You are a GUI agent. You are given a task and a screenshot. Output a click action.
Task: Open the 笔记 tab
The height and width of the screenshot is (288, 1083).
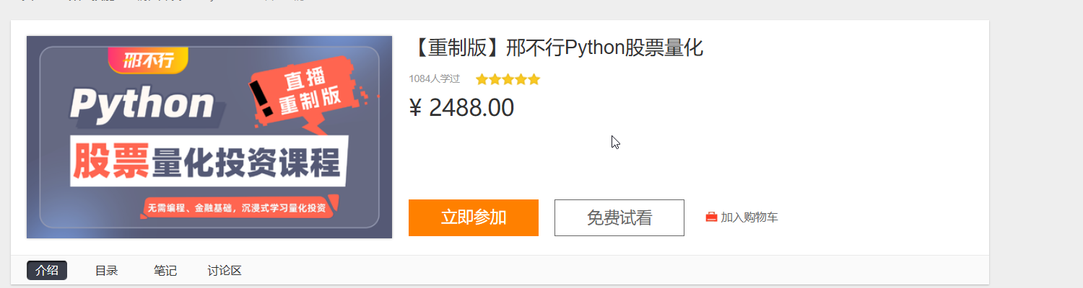click(x=165, y=271)
